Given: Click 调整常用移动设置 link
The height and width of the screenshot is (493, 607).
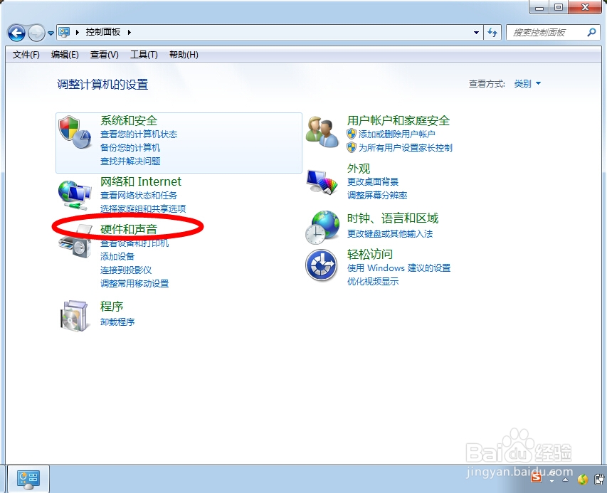Looking at the screenshot, I should point(134,283).
